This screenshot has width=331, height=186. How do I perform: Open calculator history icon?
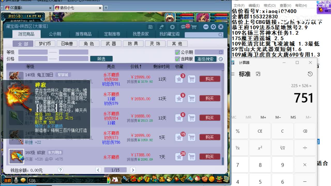coord(310,74)
